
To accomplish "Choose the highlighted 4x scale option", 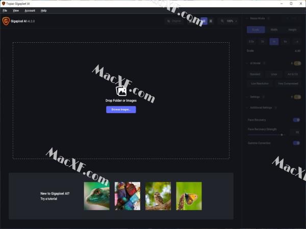I will point(274,42).
